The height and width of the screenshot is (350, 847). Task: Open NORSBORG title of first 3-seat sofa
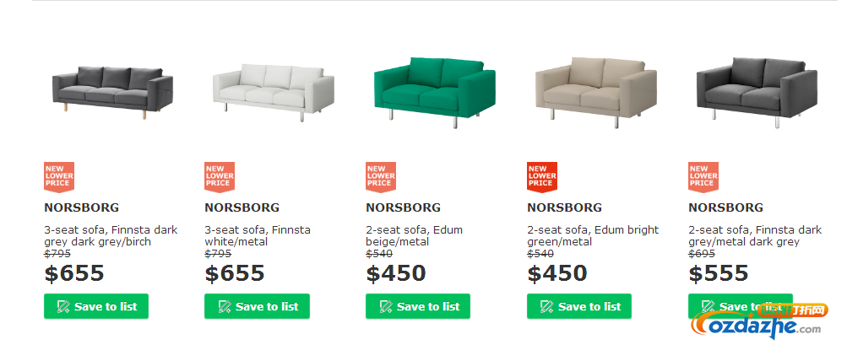click(82, 207)
